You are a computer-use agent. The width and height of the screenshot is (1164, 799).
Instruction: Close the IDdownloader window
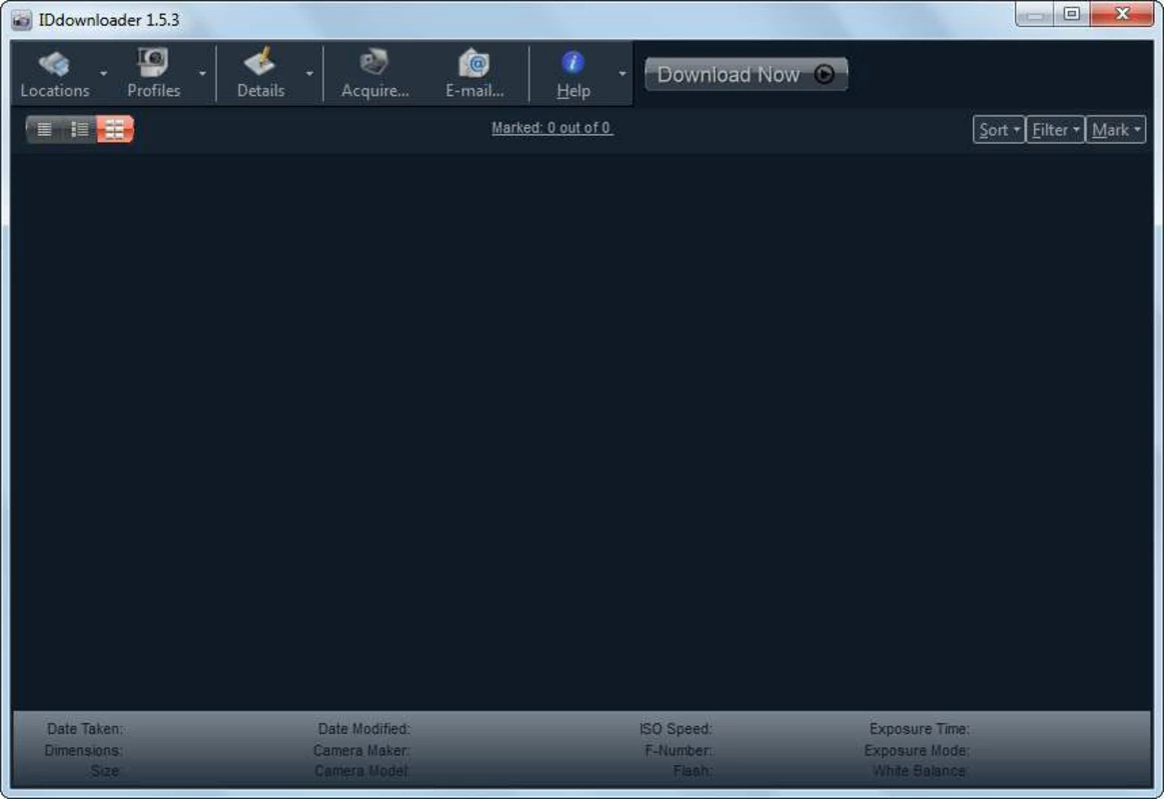(1122, 14)
